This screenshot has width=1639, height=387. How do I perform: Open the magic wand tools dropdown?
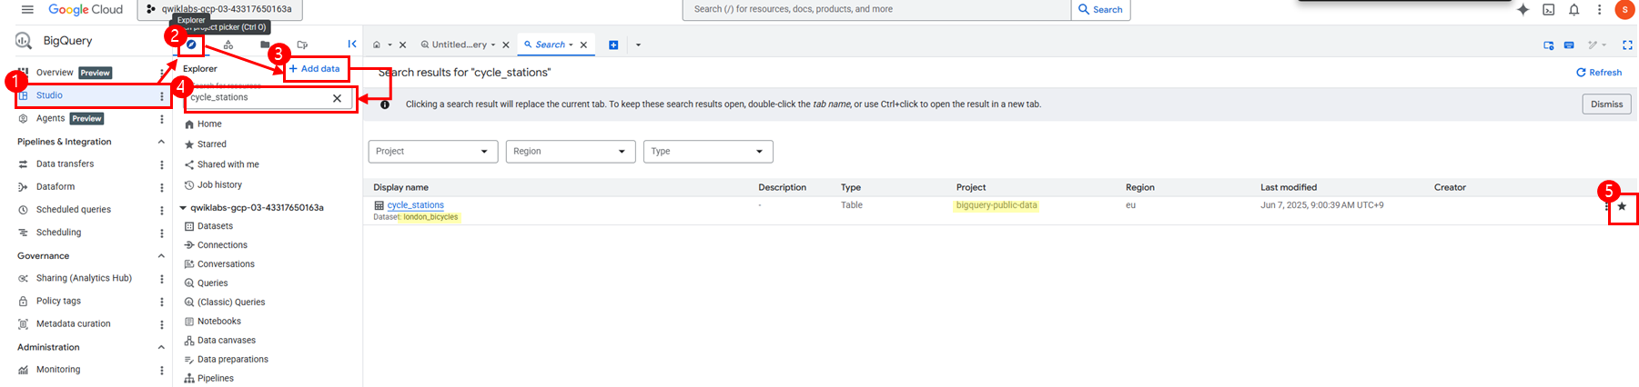click(x=1597, y=45)
